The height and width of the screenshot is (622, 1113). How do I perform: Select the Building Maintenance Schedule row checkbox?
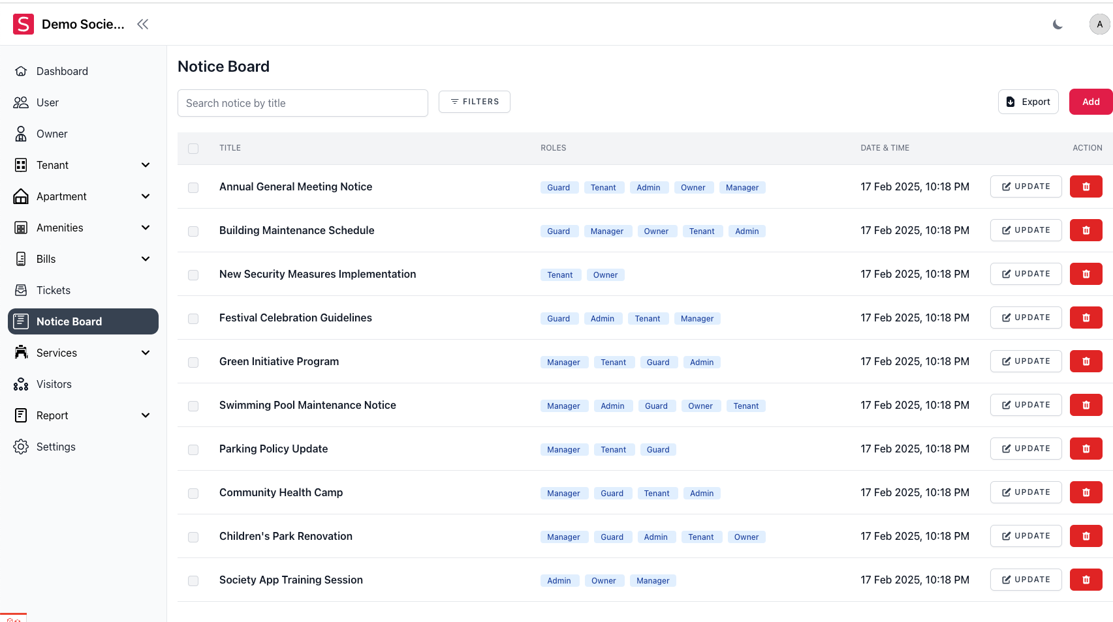coord(193,231)
